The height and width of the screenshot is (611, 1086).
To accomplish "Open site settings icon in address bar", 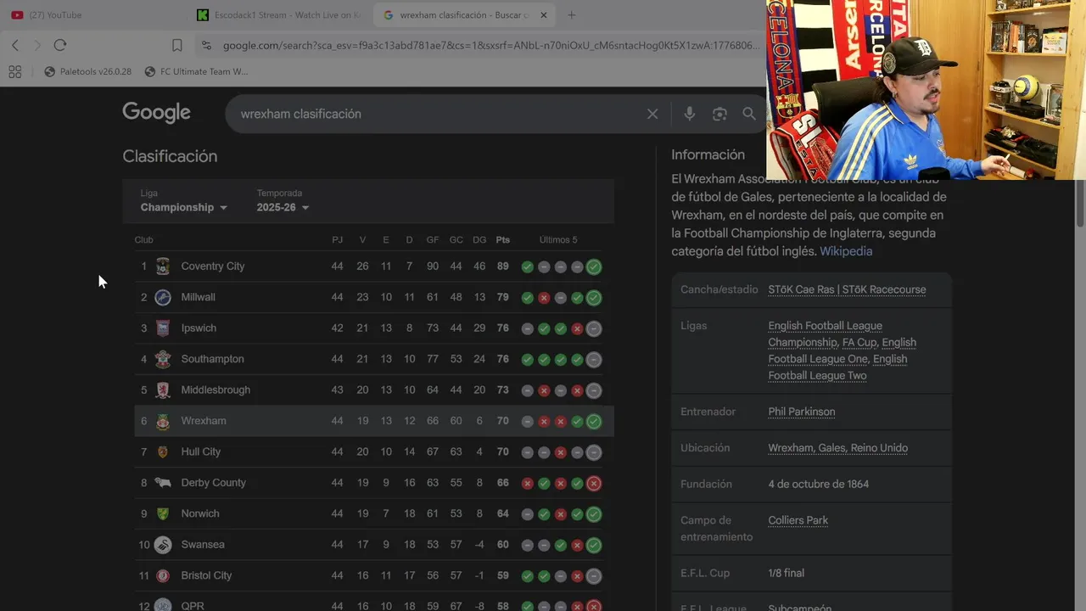I will click(x=206, y=45).
